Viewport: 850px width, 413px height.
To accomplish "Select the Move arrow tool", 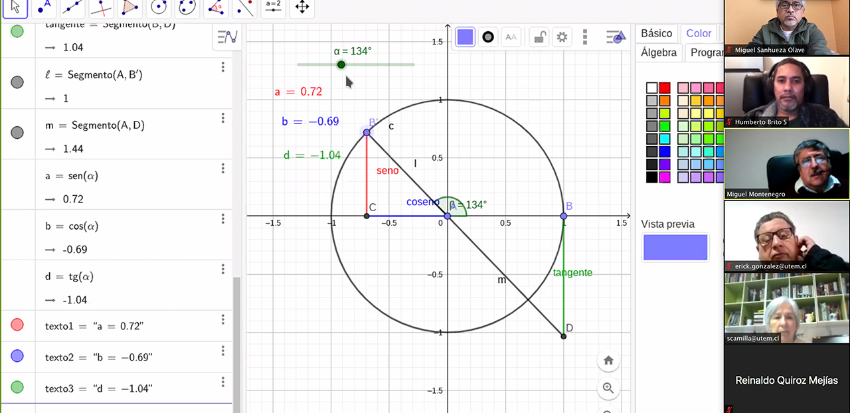I will click(x=14, y=7).
